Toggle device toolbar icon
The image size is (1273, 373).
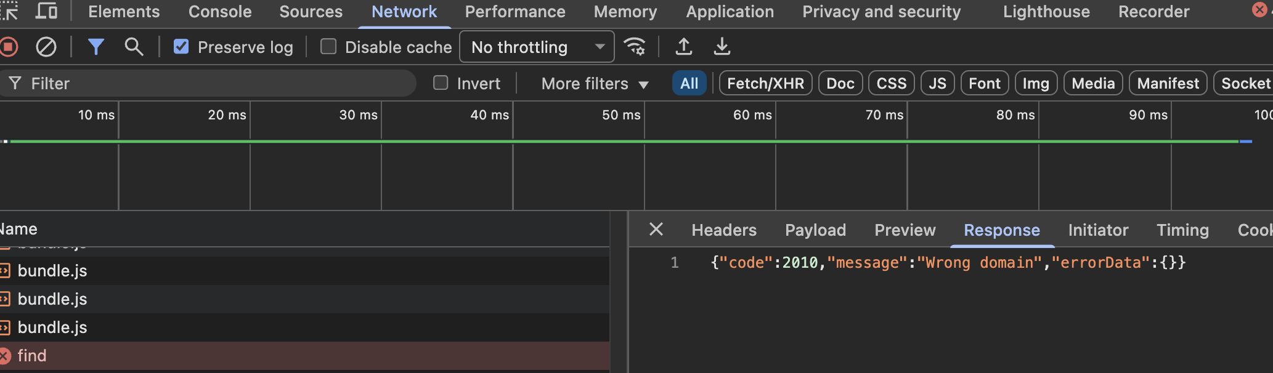[47, 11]
